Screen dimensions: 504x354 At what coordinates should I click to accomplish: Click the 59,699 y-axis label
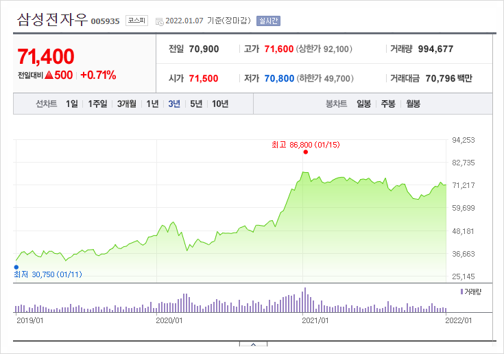coord(463,208)
